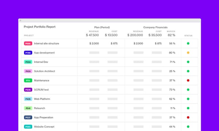Click the yellow status dot for App development
Viewport: 219px width, 131px height.
pos(188,53)
